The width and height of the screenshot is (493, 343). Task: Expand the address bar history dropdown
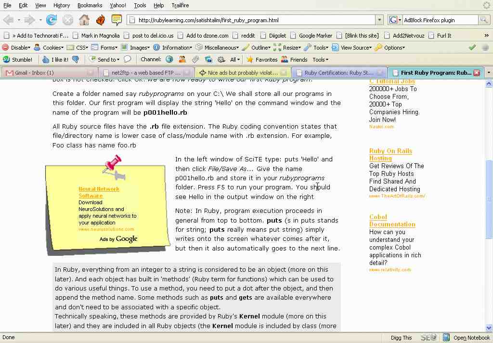pyautogui.click(x=379, y=20)
